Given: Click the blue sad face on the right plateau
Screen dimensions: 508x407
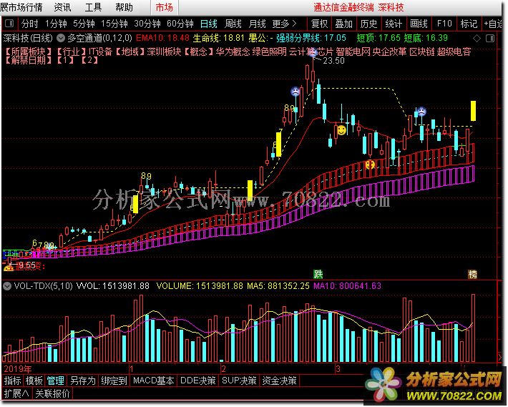Looking at the screenshot, I should (422, 111).
